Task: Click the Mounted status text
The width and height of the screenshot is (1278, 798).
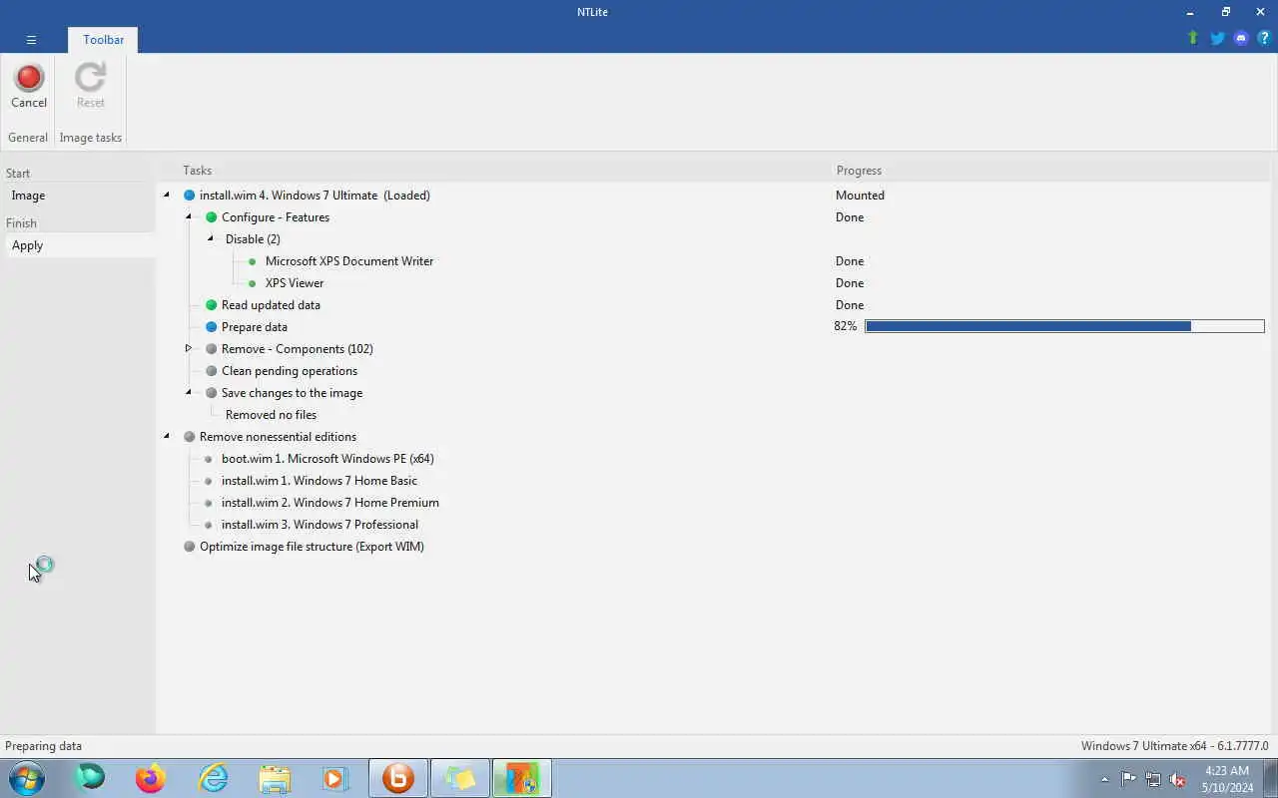Action: click(x=860, y=196)
